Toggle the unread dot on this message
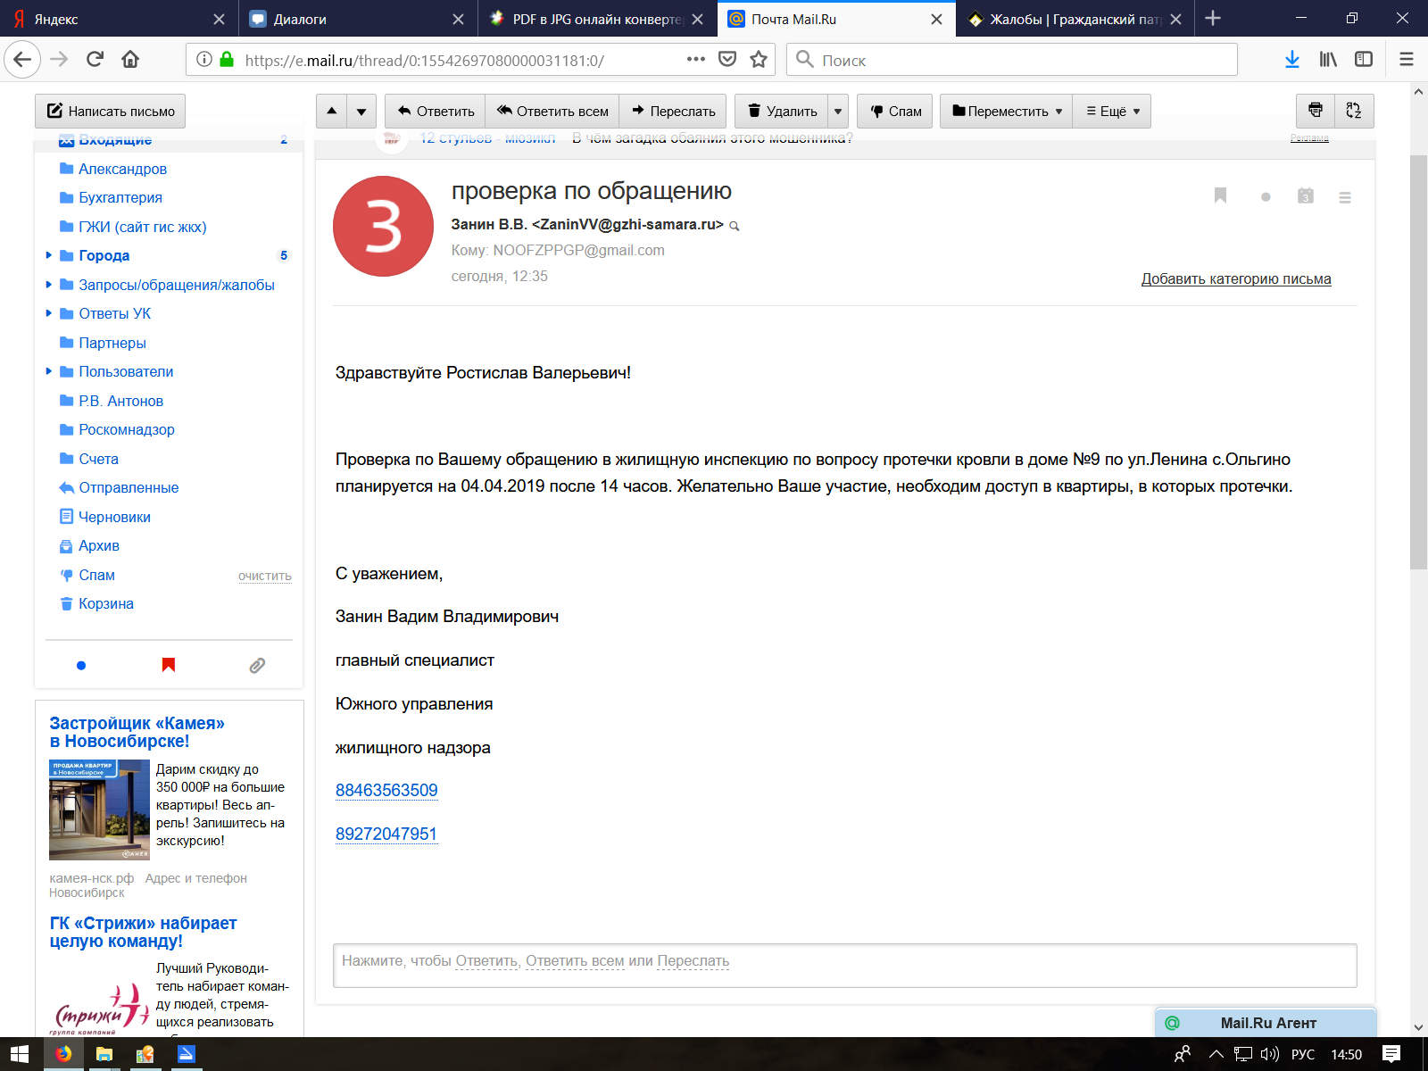Screen dimensions: 1428x1071 [x=1266, y=197]
